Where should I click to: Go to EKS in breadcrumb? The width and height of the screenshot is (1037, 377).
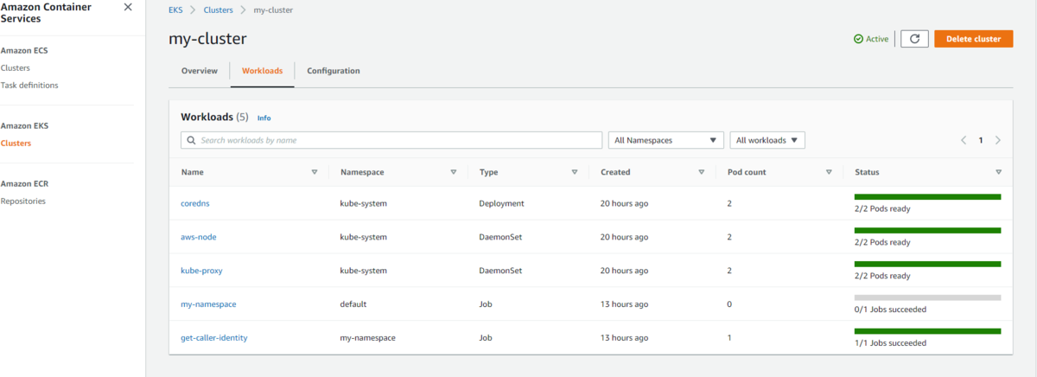tap(176, 10)
